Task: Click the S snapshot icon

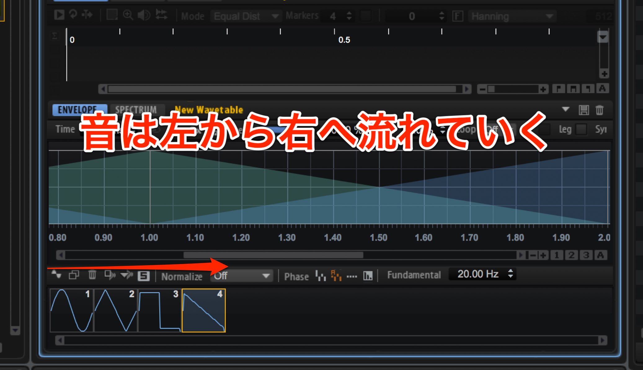Action: pos(144,276)
